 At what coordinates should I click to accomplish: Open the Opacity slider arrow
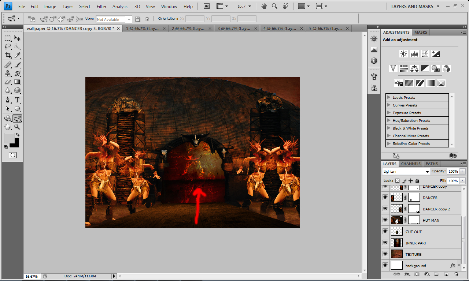pos(463,171)
